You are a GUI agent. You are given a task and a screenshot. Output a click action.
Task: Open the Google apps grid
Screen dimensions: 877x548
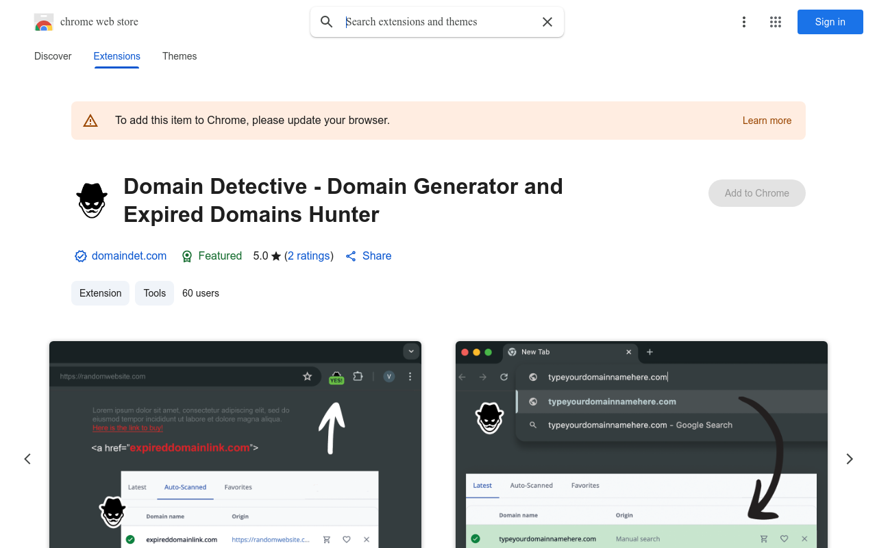pyautogui.click(x=776, y=22)
